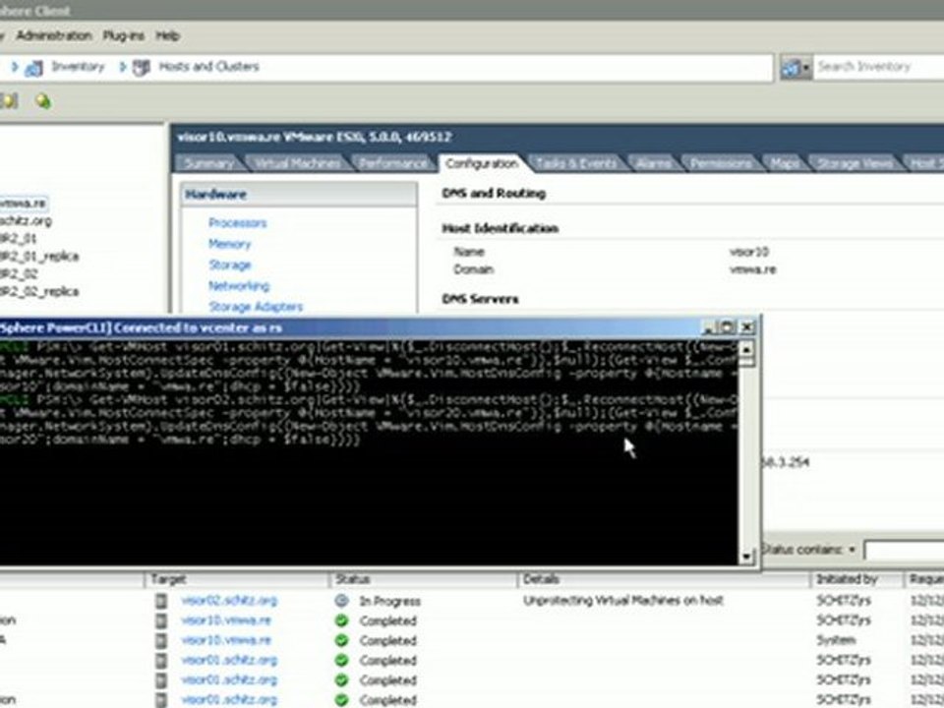This screenshot has width=944, height=708.
Task: Switch to the Virtual Machines tab
Action: [x=296, y=163]
